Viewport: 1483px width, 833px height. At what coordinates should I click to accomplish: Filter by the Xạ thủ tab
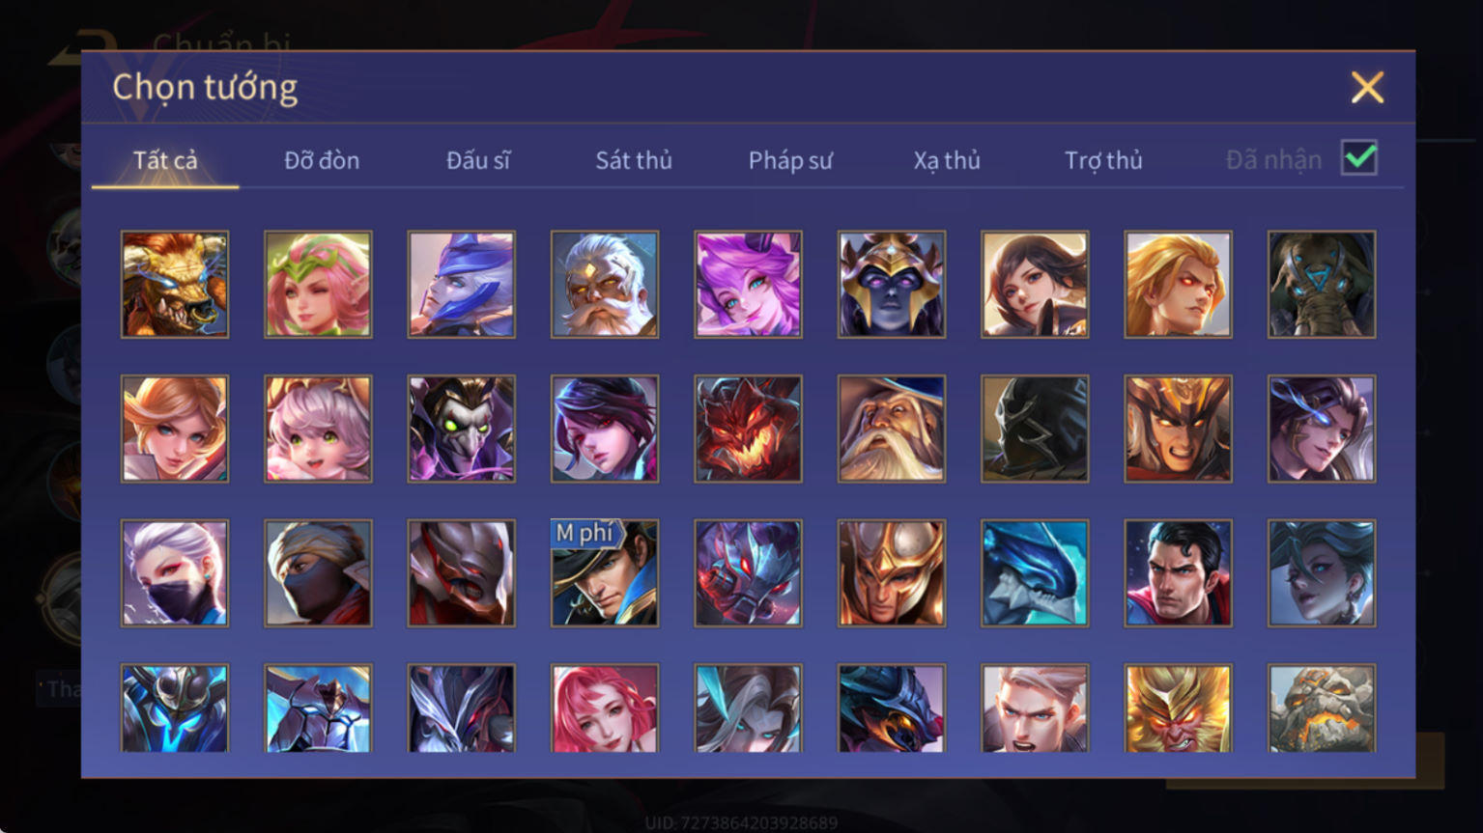pos(947,160)
